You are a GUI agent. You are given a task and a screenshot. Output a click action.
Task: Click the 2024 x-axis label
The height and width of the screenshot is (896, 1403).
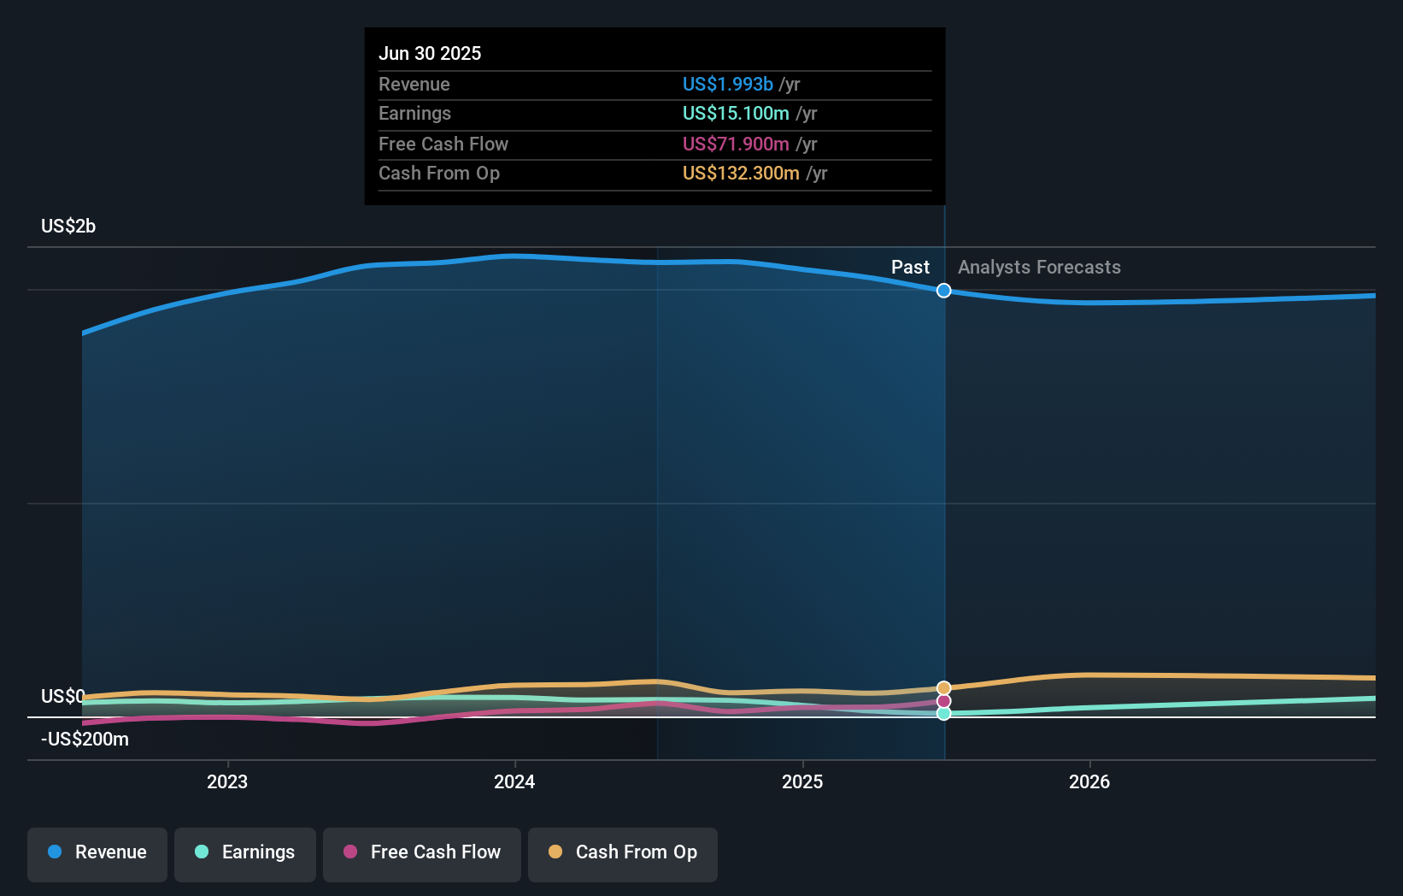[x=514, y=781]
